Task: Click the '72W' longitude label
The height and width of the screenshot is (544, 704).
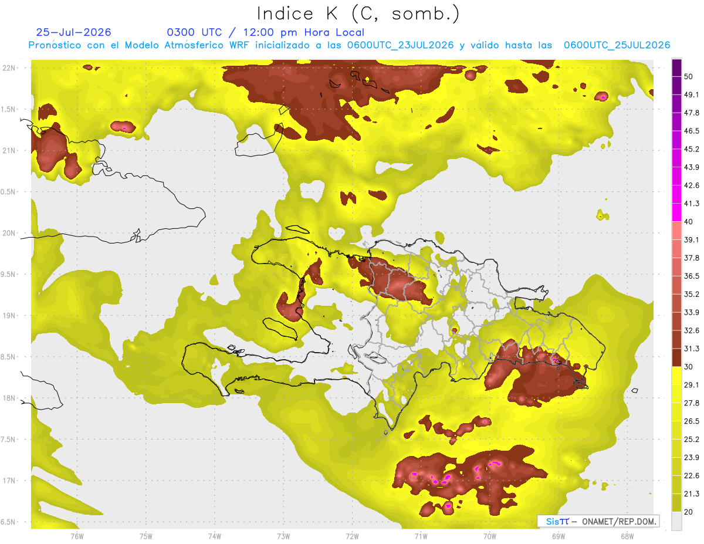Action: (352, 536)
